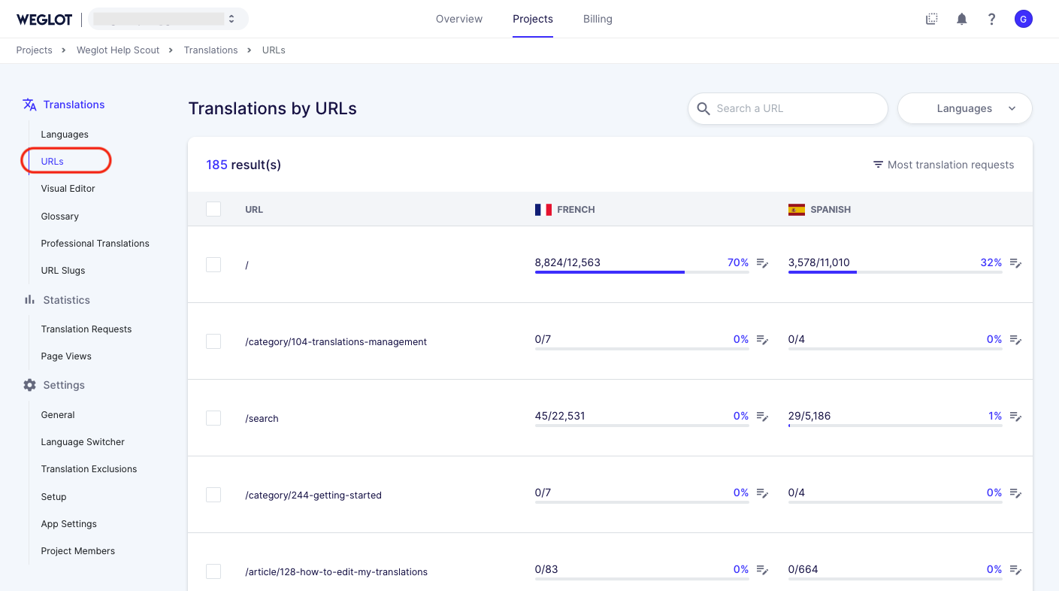Expand the project selector at top left

[x=167, y=18]
